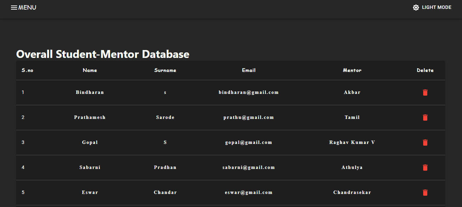The width and height of the screenshot is (462, 207).
Task: Click the trash icon for Eswar
Action: 425,193
